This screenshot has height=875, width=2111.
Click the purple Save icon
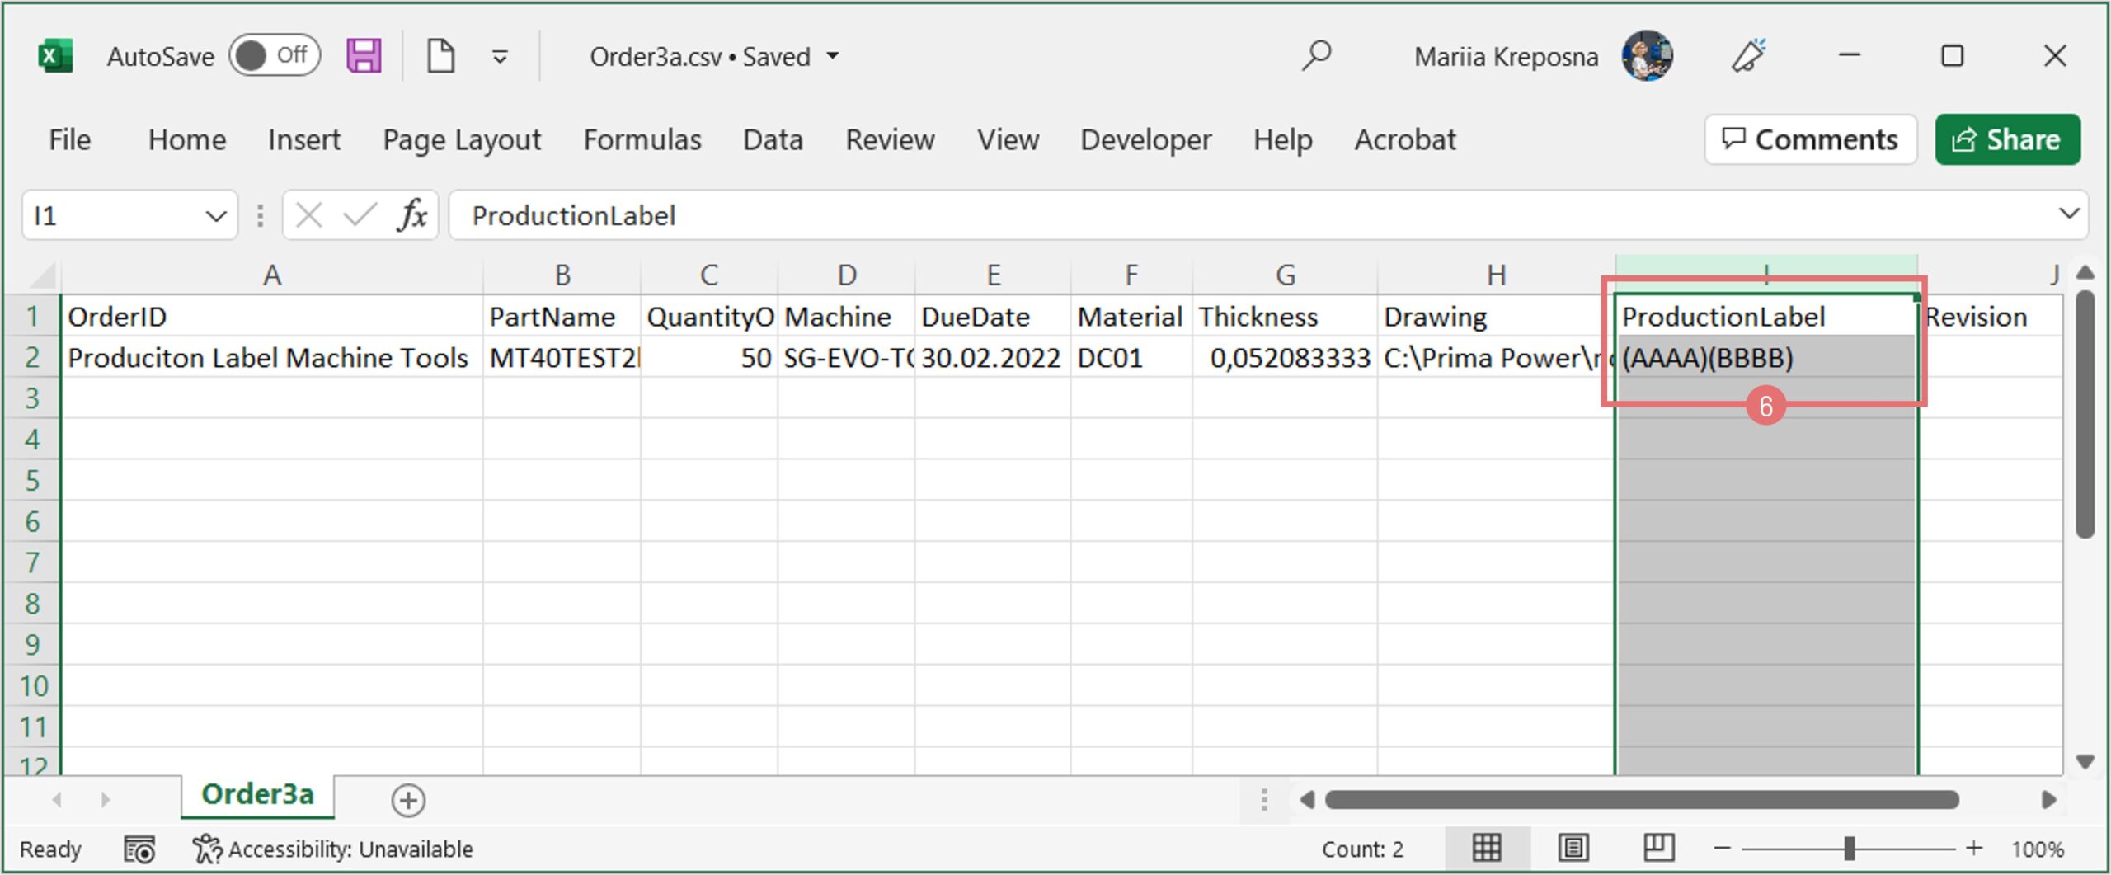pos(364,56)
